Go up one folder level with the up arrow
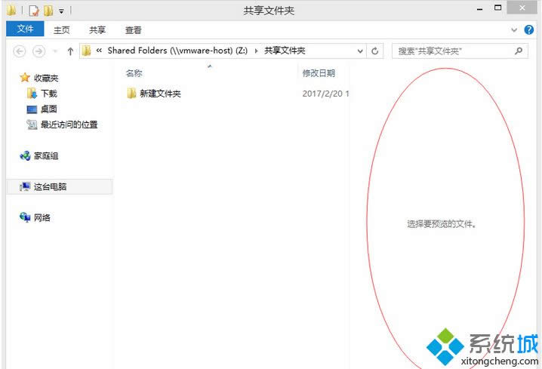Viewport: 542px width, 369px height. [x=70, y=51]
